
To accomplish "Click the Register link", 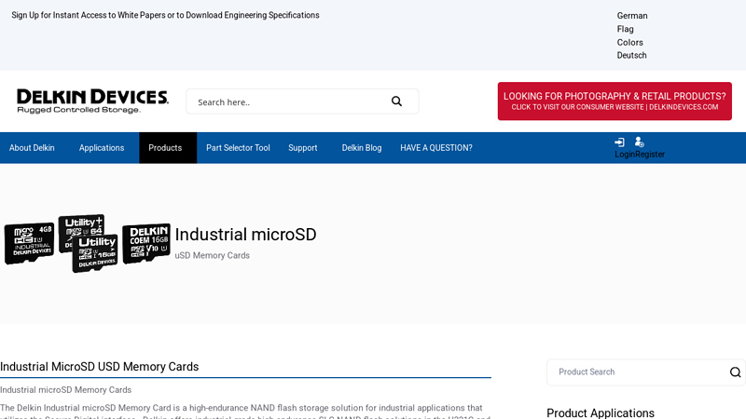I will [650, 155].
